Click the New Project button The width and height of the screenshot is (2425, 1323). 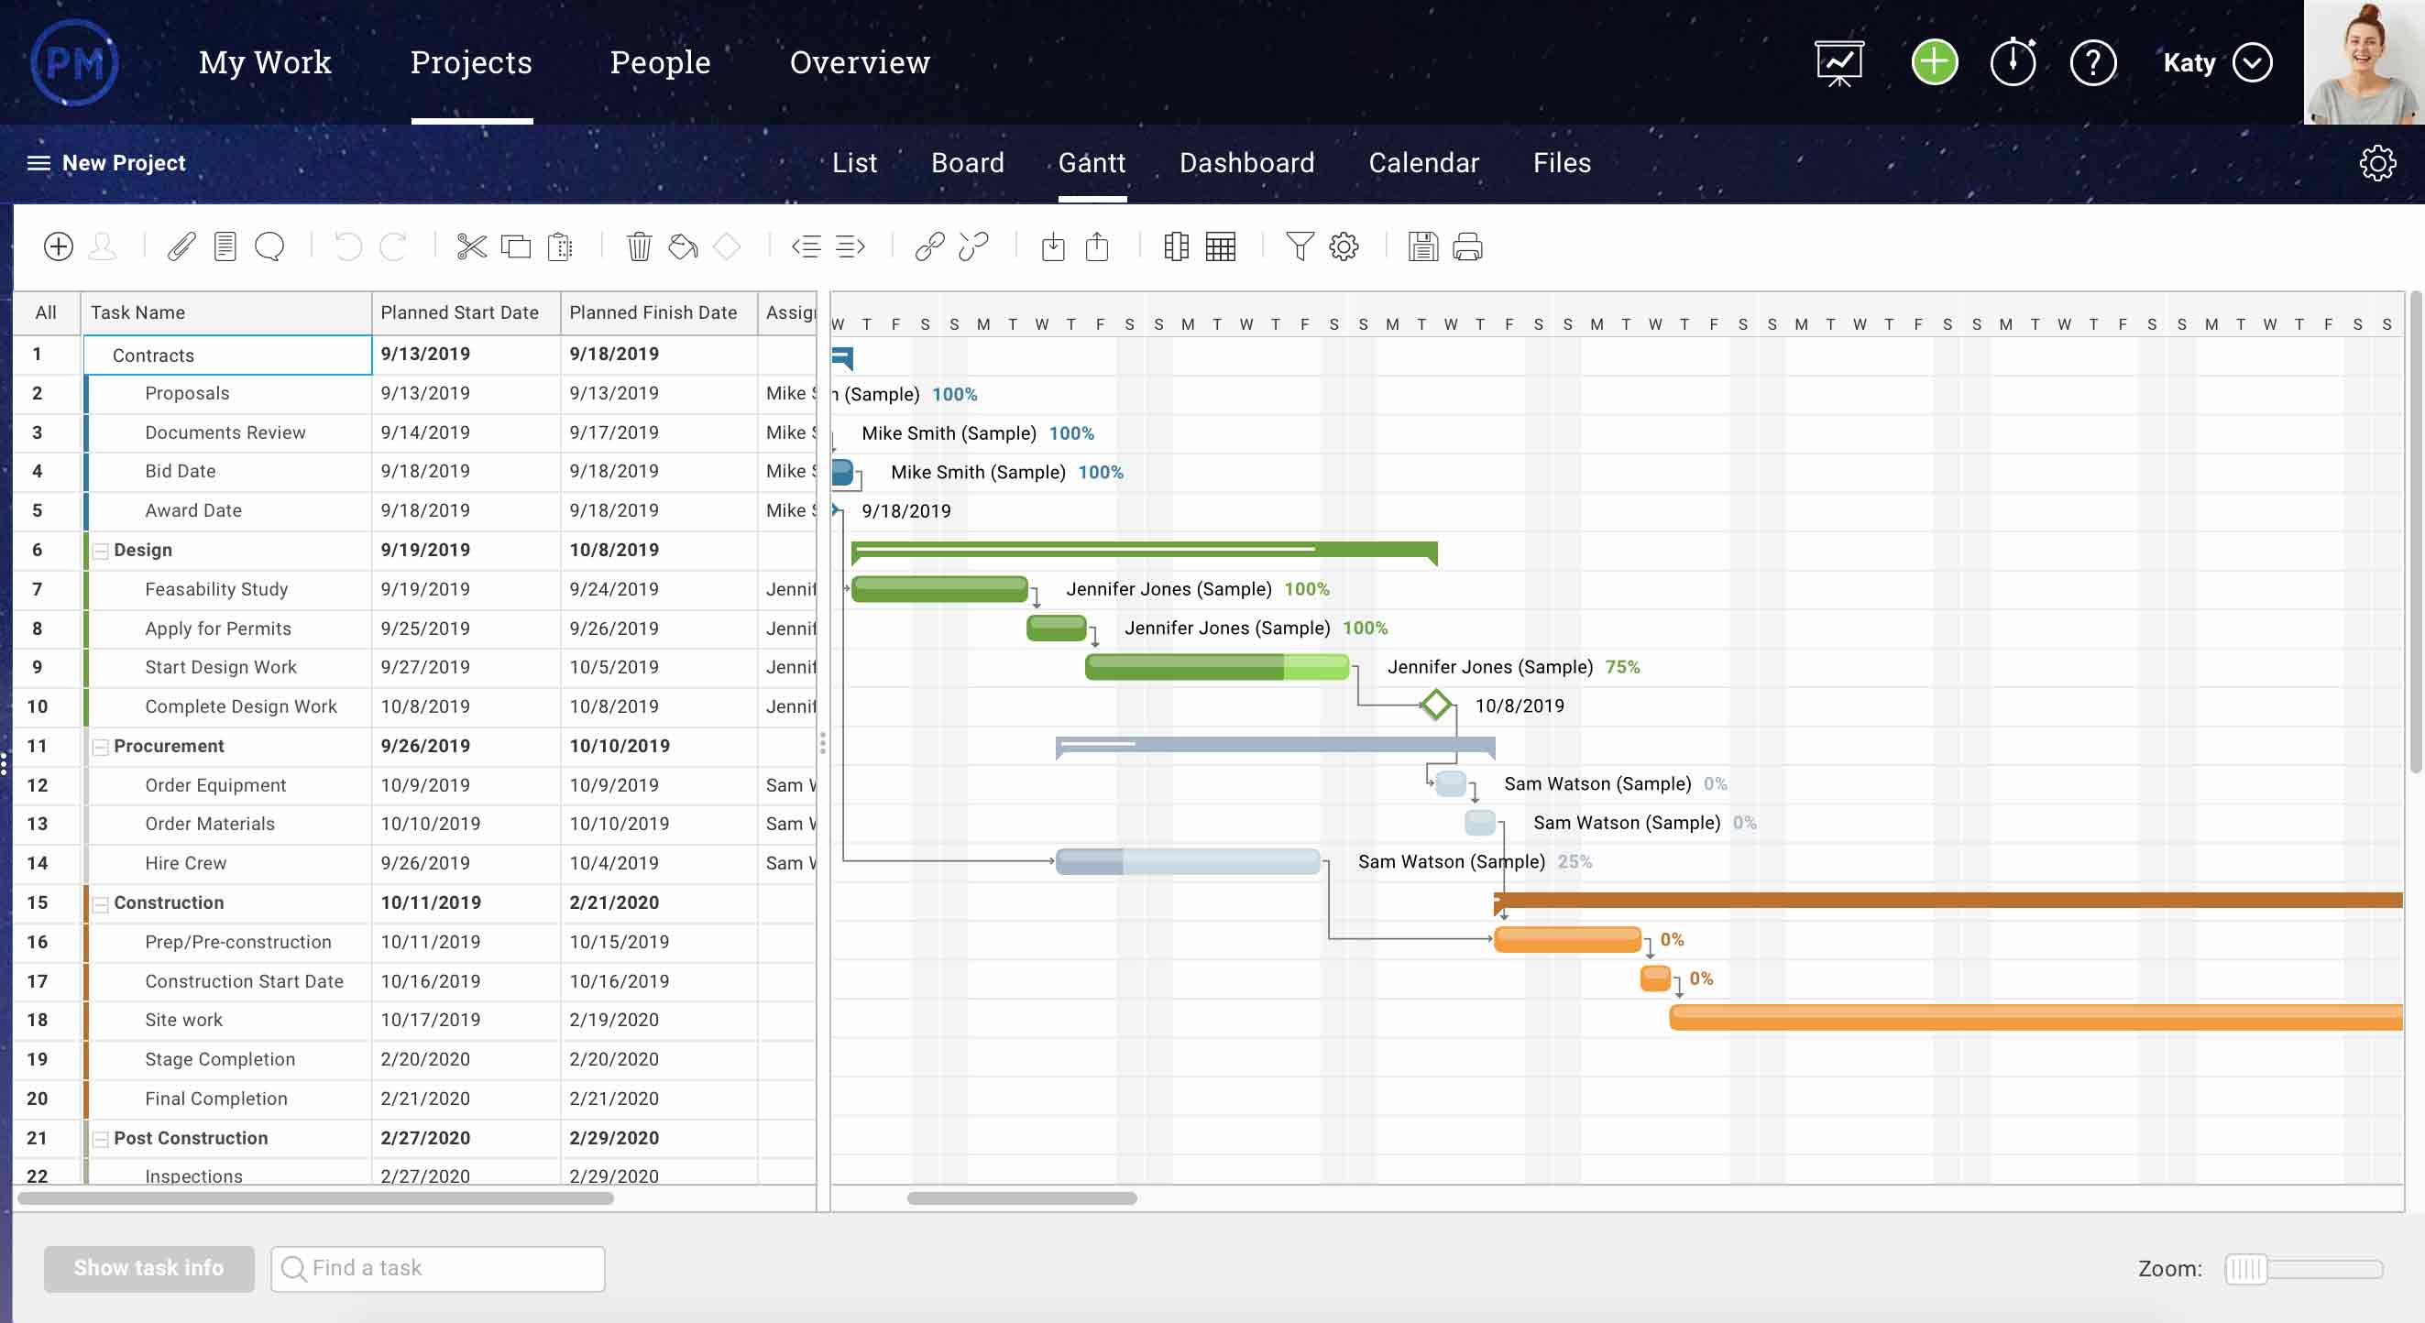tap(122, 161)
